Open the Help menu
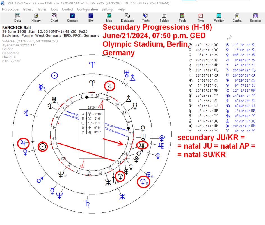The height and width of the screenshot is (225, 265). [x=121, y=9]
